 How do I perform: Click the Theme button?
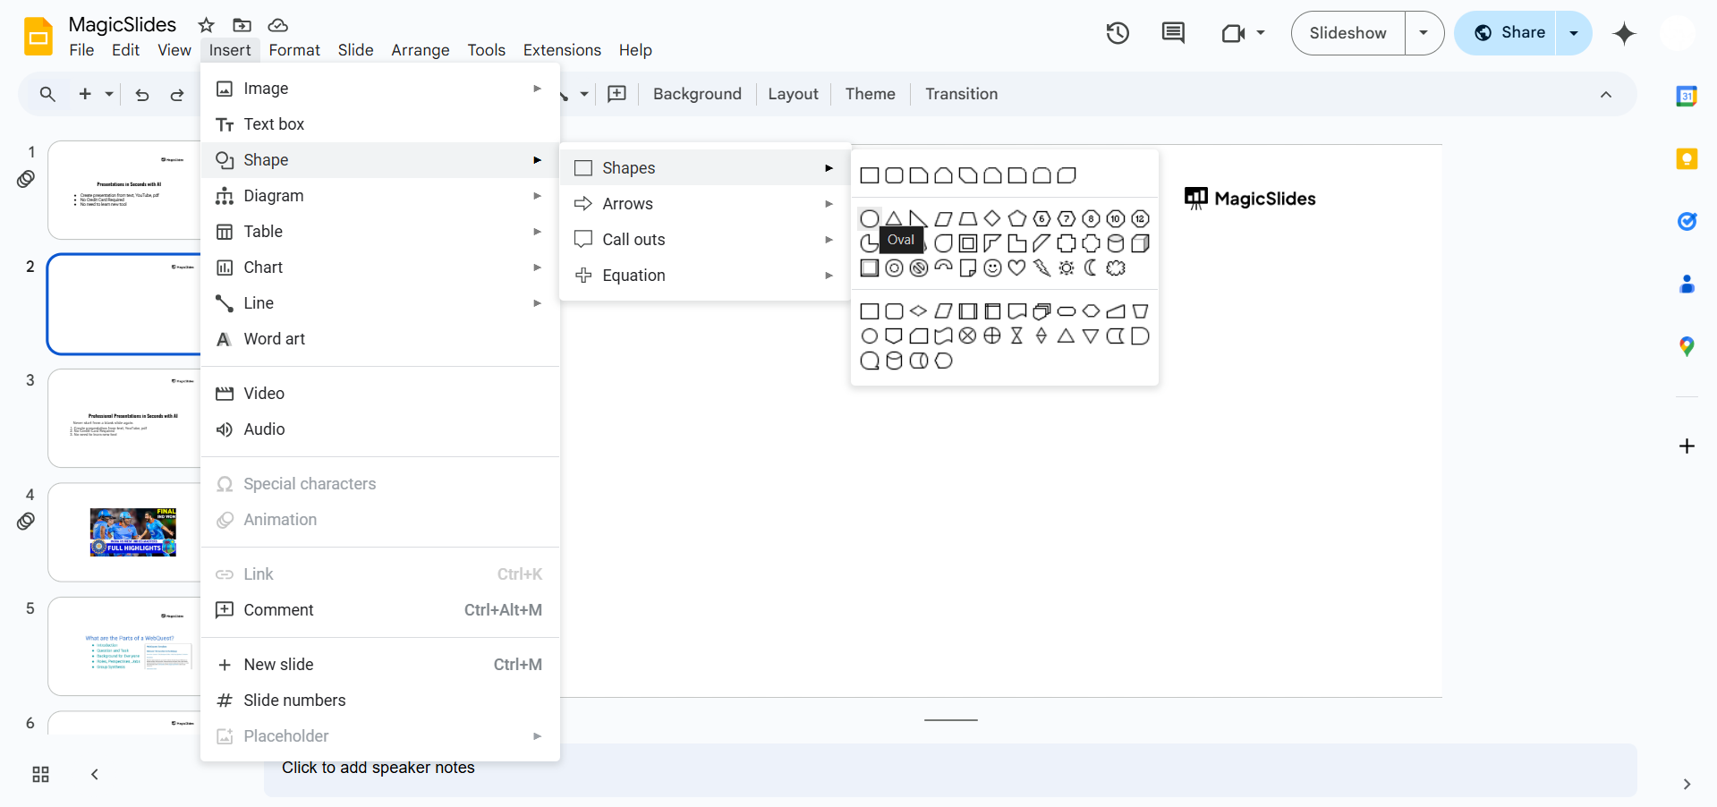coord(870,94)
